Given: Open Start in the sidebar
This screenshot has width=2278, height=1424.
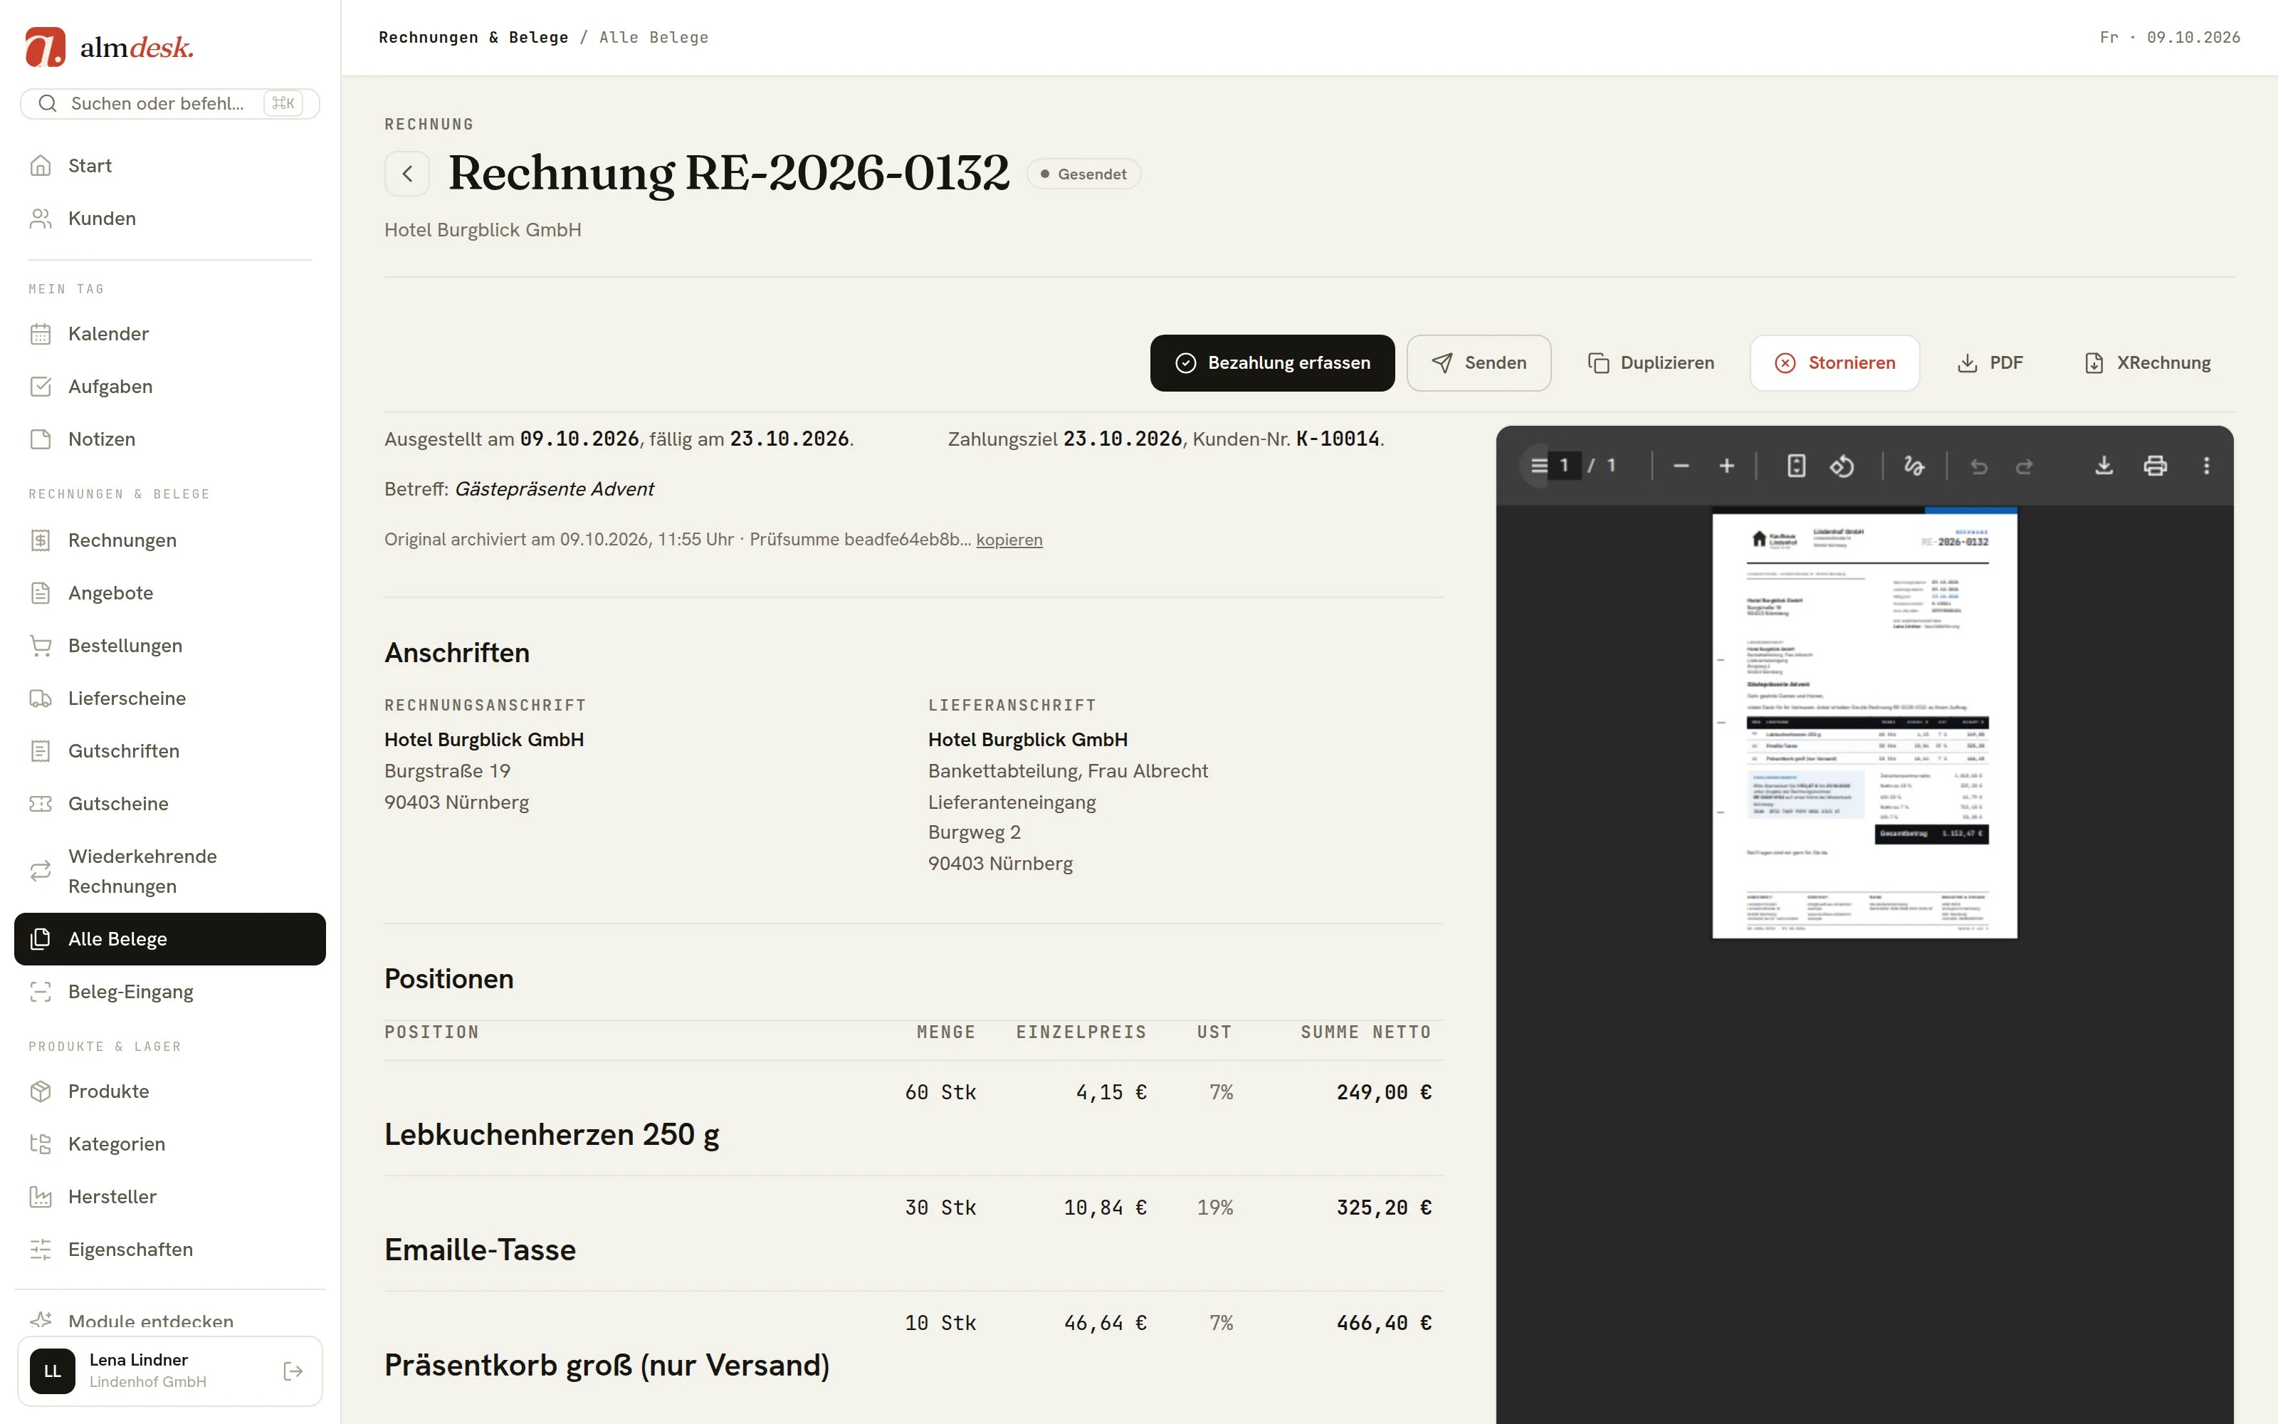Looking at the screenshot, I should tap(169, 166).
